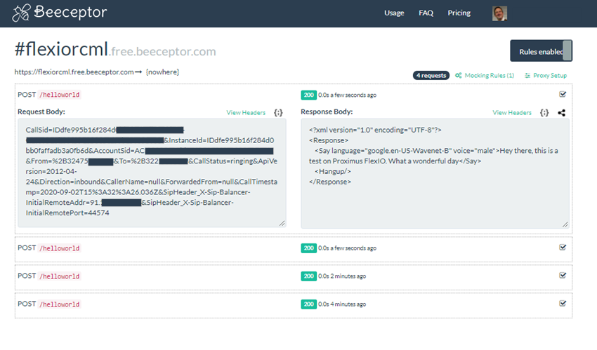The image size is (597, 350).
Task: View Headers of the request body
Action: (246, 112)
